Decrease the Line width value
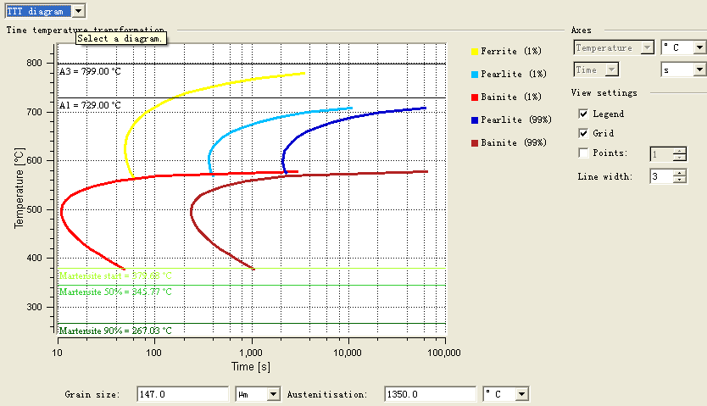This screenshot has height=406, width=707. [680, 180]
